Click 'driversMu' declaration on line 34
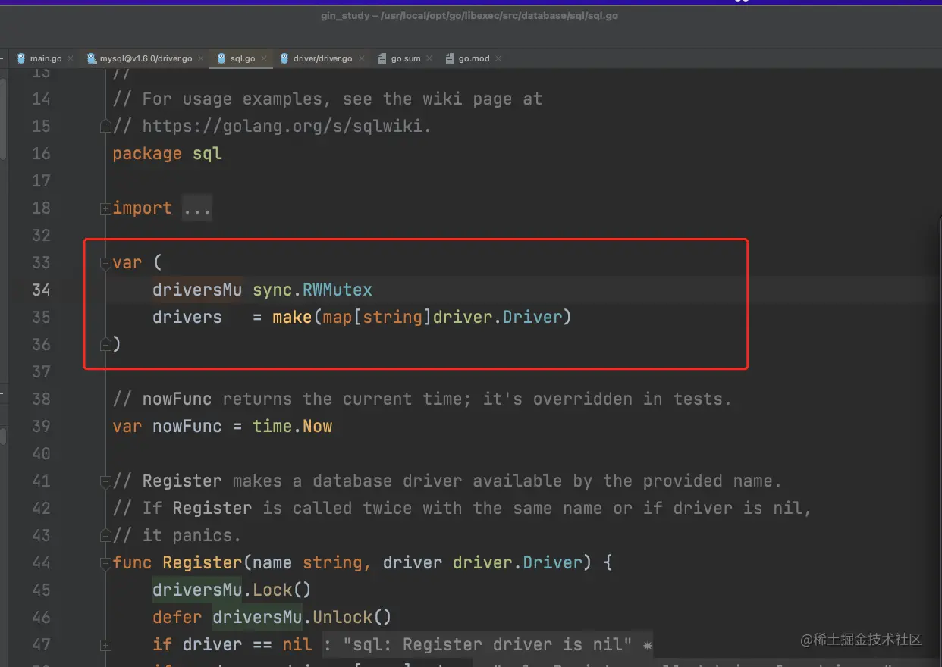The height and width of the screenshot is (667, 942). tap(197, 290)
